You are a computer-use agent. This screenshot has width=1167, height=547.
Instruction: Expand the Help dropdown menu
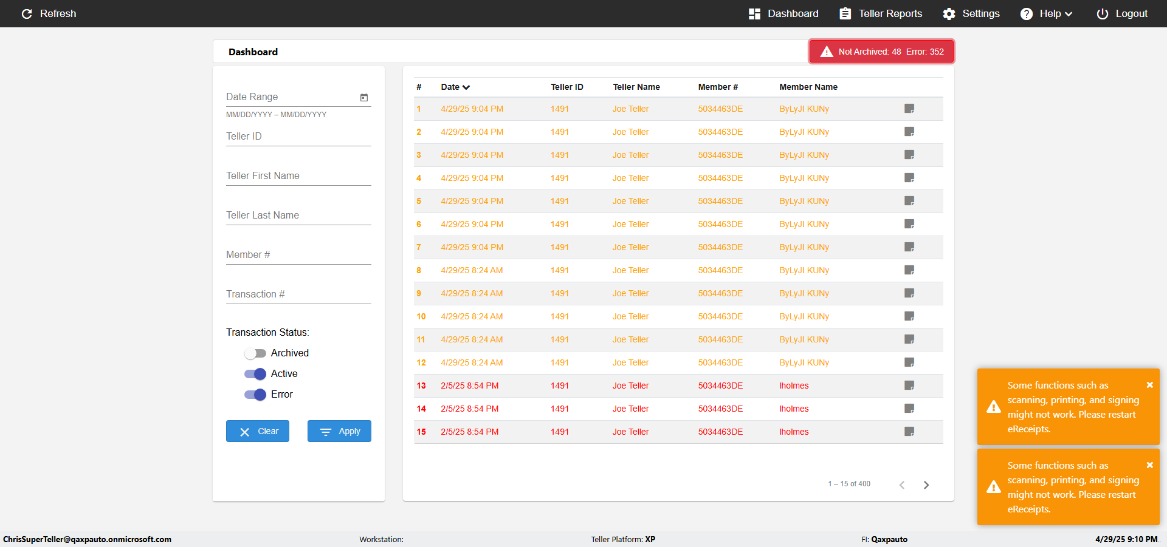1046,13
